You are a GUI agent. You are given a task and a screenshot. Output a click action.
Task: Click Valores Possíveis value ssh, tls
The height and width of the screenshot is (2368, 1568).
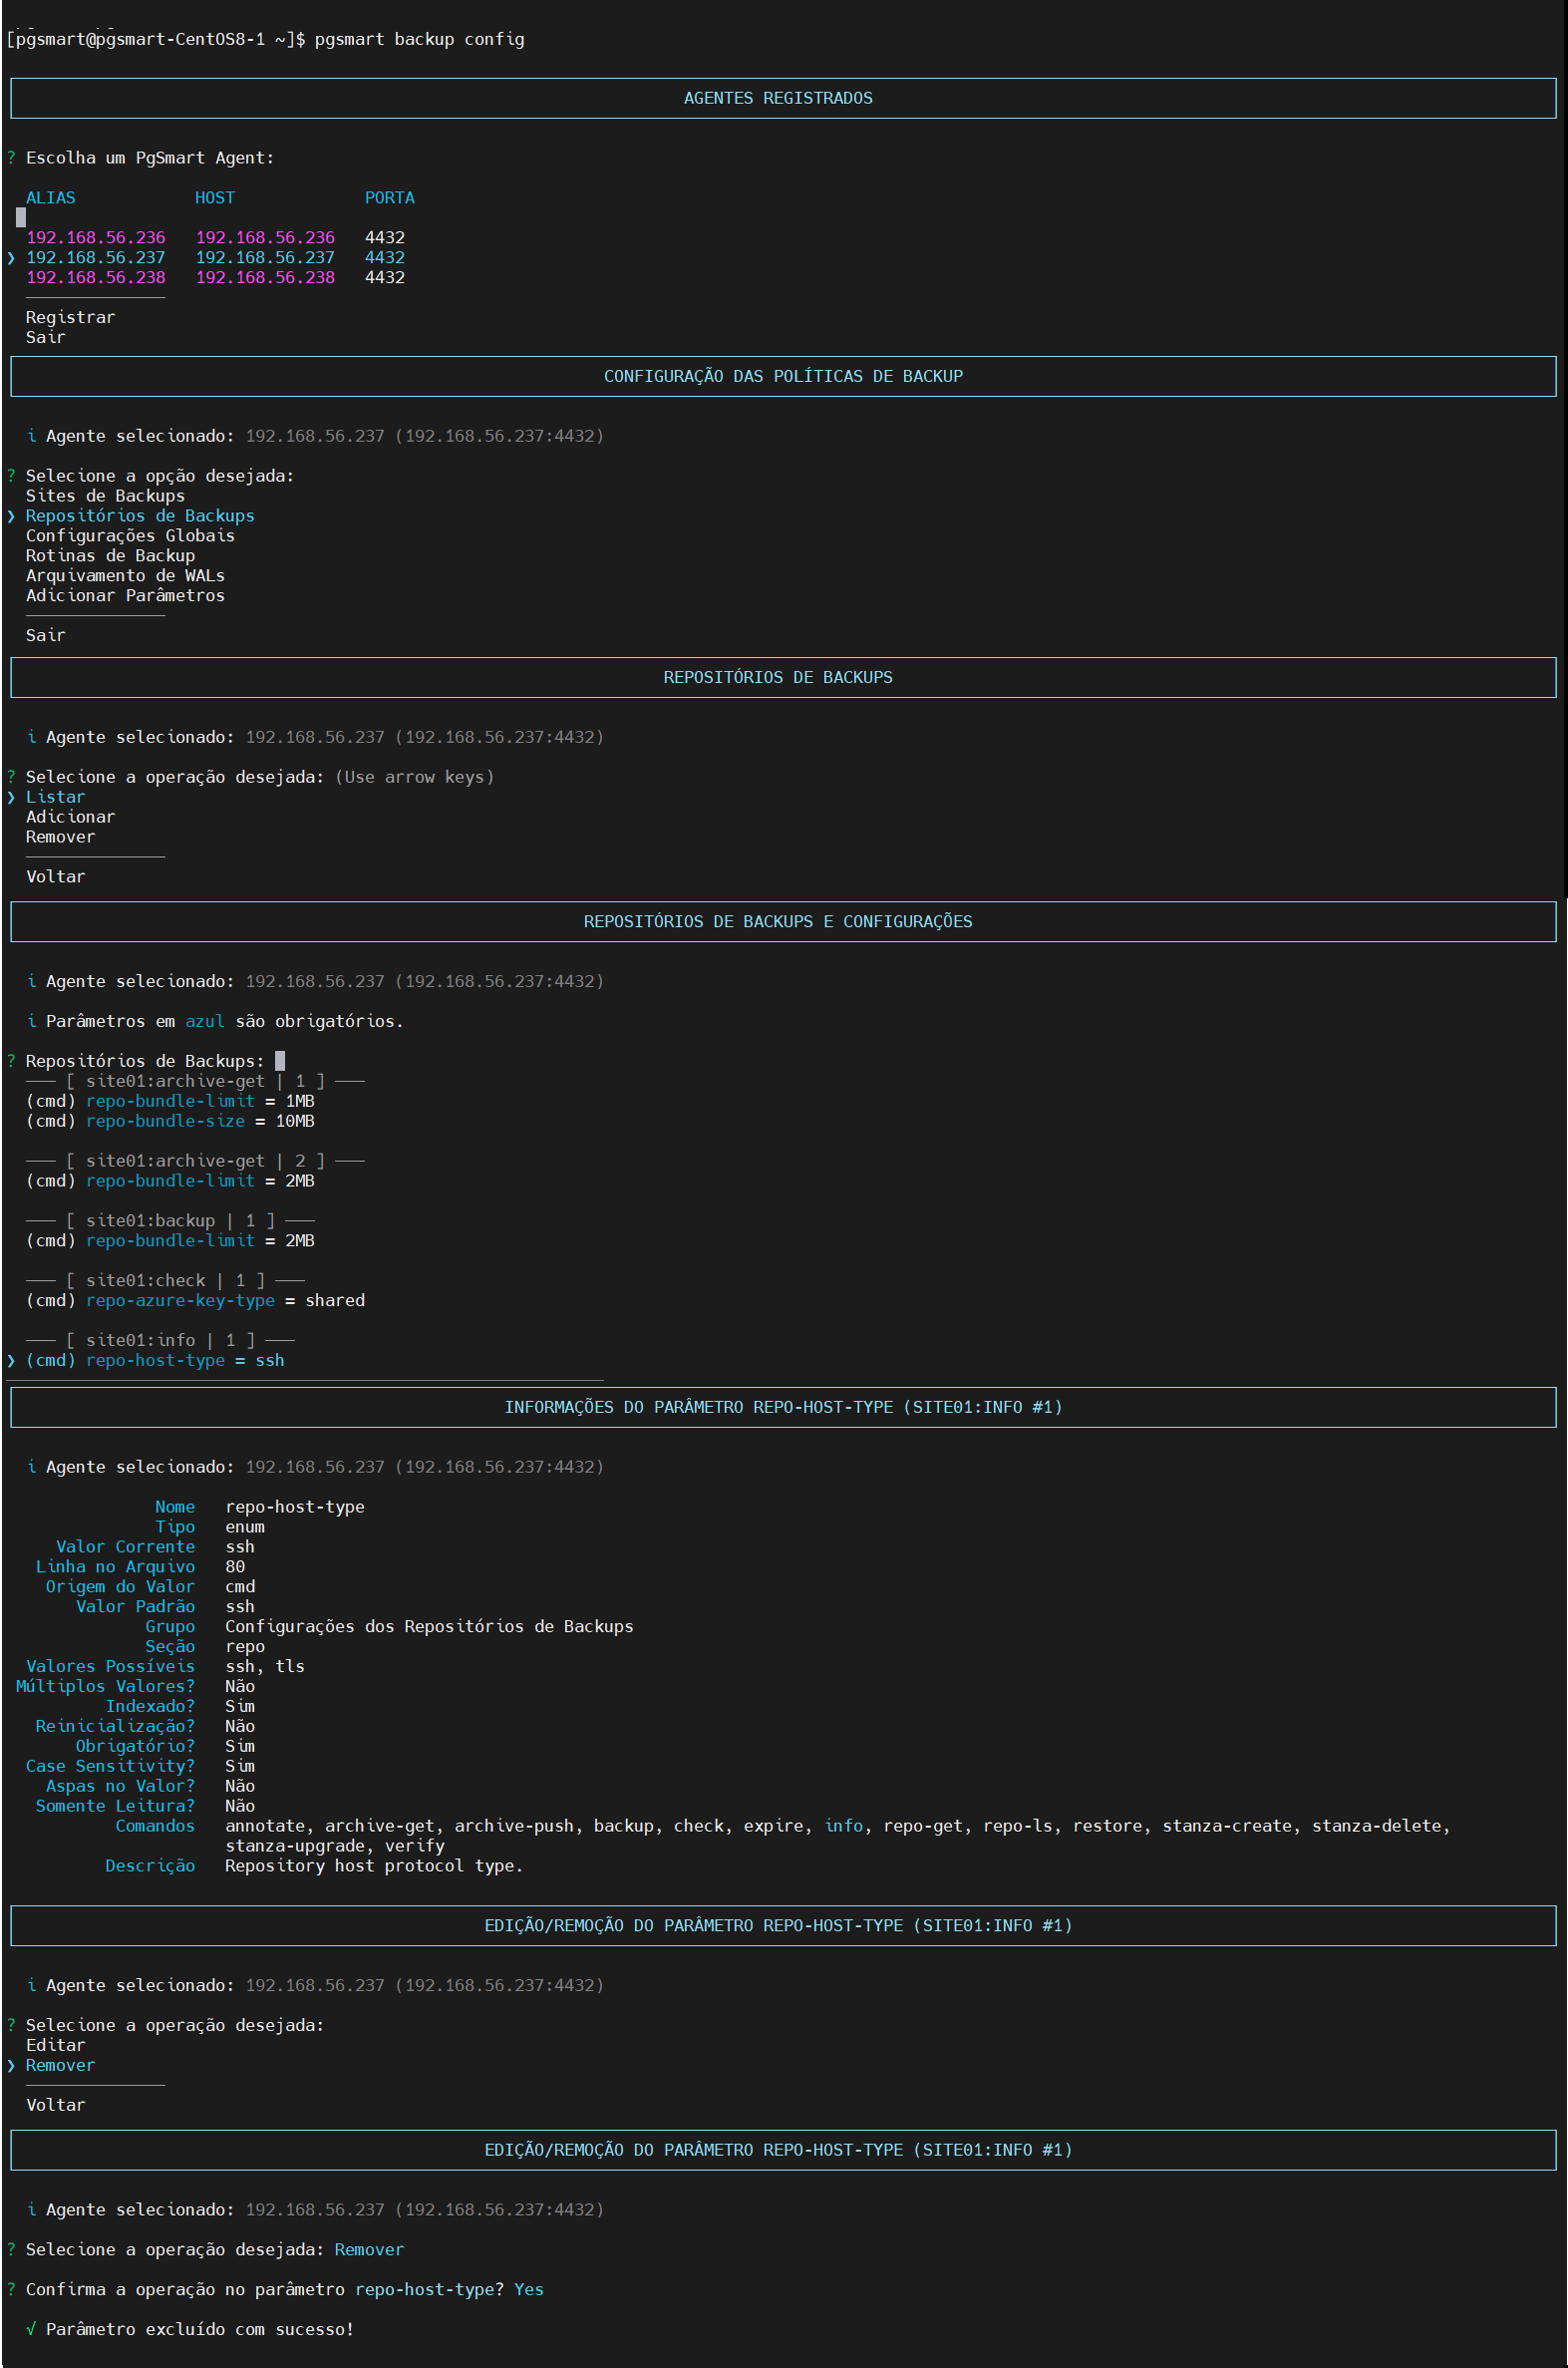click(x=265, y=1666)
